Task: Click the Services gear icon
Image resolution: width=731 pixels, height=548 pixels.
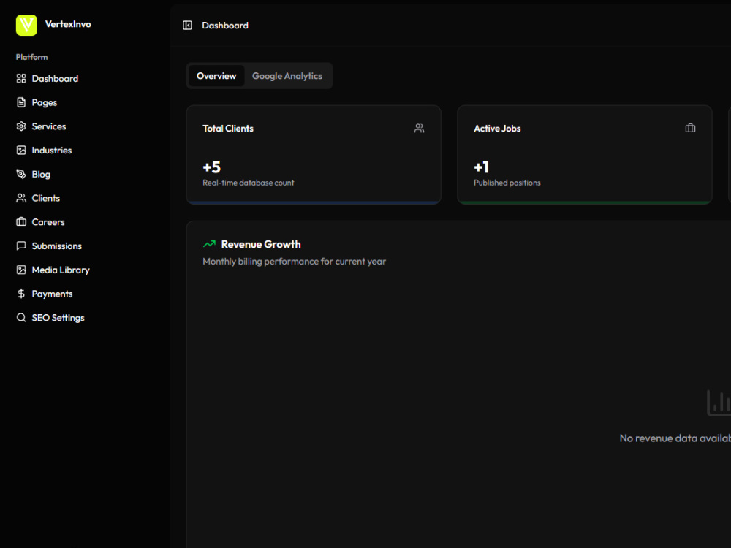Action: click(x=21, y=126)
